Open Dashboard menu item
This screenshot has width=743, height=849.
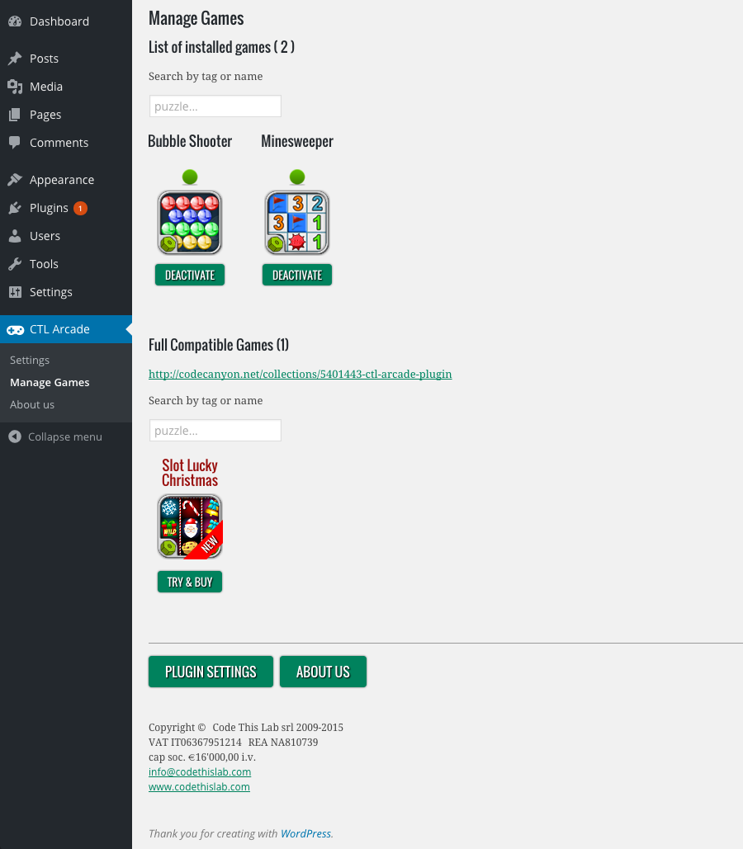tap(66, 21)
